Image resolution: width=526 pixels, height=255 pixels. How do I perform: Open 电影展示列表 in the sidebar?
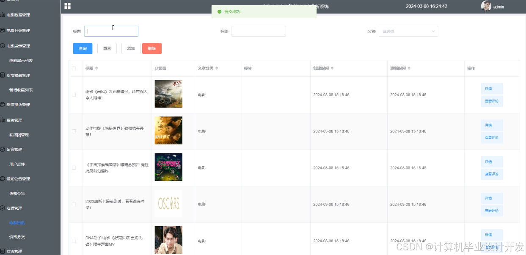[21, 61]
